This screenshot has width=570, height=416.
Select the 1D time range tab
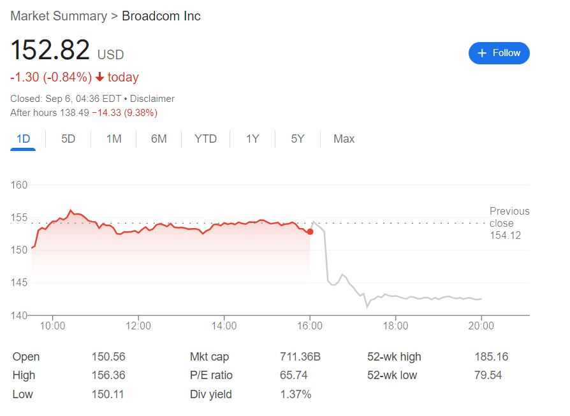(x=23, y=139)
